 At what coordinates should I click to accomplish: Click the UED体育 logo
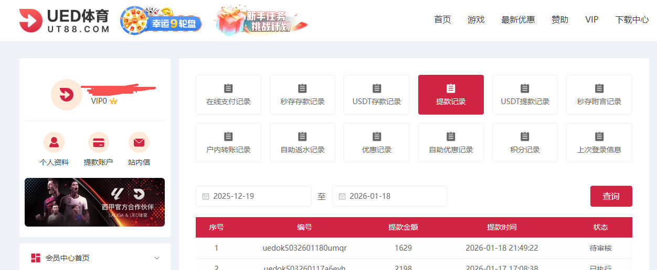pyautogui.click(x=64, y=21)
